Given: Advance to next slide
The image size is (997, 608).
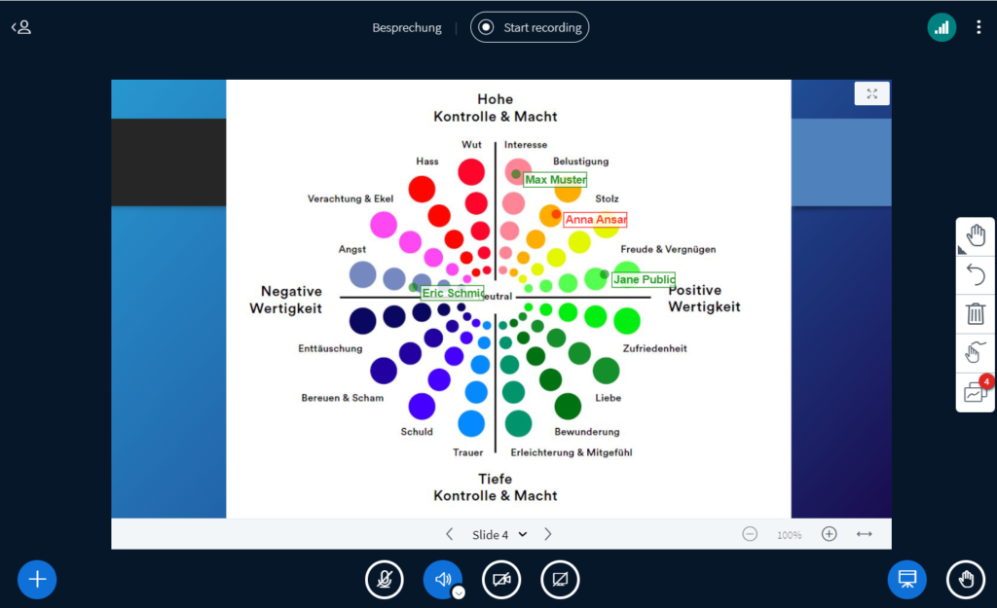Looking at the screenshot, I should click(x=548, y=534).
